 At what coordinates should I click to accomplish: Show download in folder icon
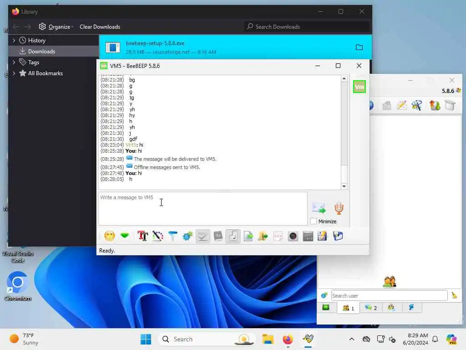tap(360, 47)
